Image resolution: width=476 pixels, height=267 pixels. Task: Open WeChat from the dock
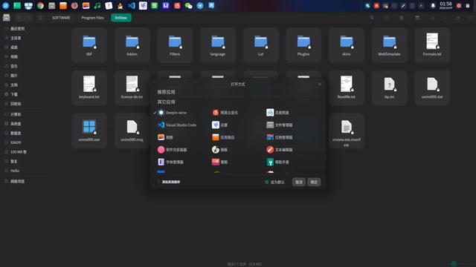[188, 5]
